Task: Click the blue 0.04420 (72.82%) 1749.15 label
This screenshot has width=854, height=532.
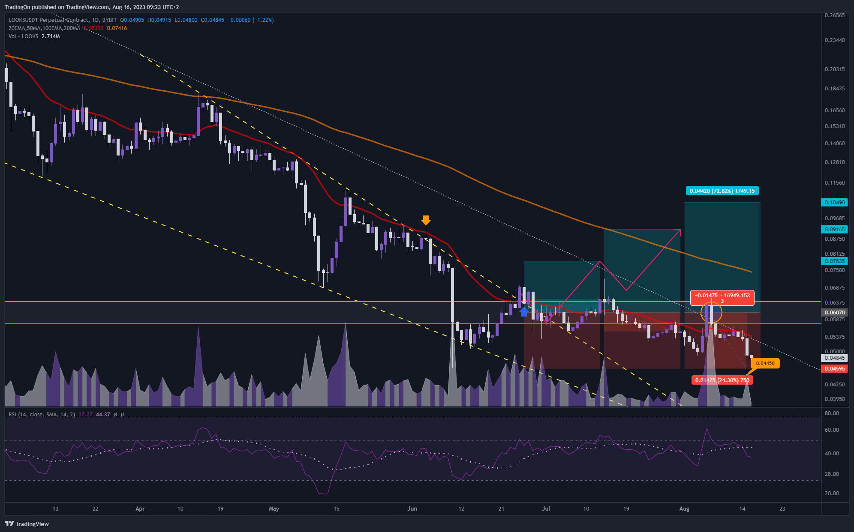Action: (722, 191)
